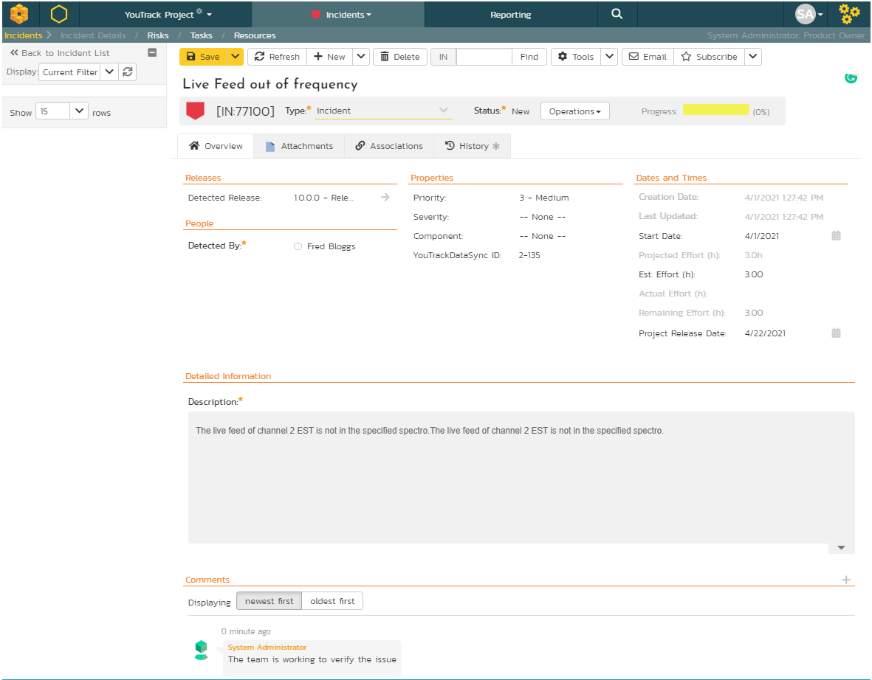Click the yellow progress bar
Screen dimensions: 872x680
tap(715, 110)
